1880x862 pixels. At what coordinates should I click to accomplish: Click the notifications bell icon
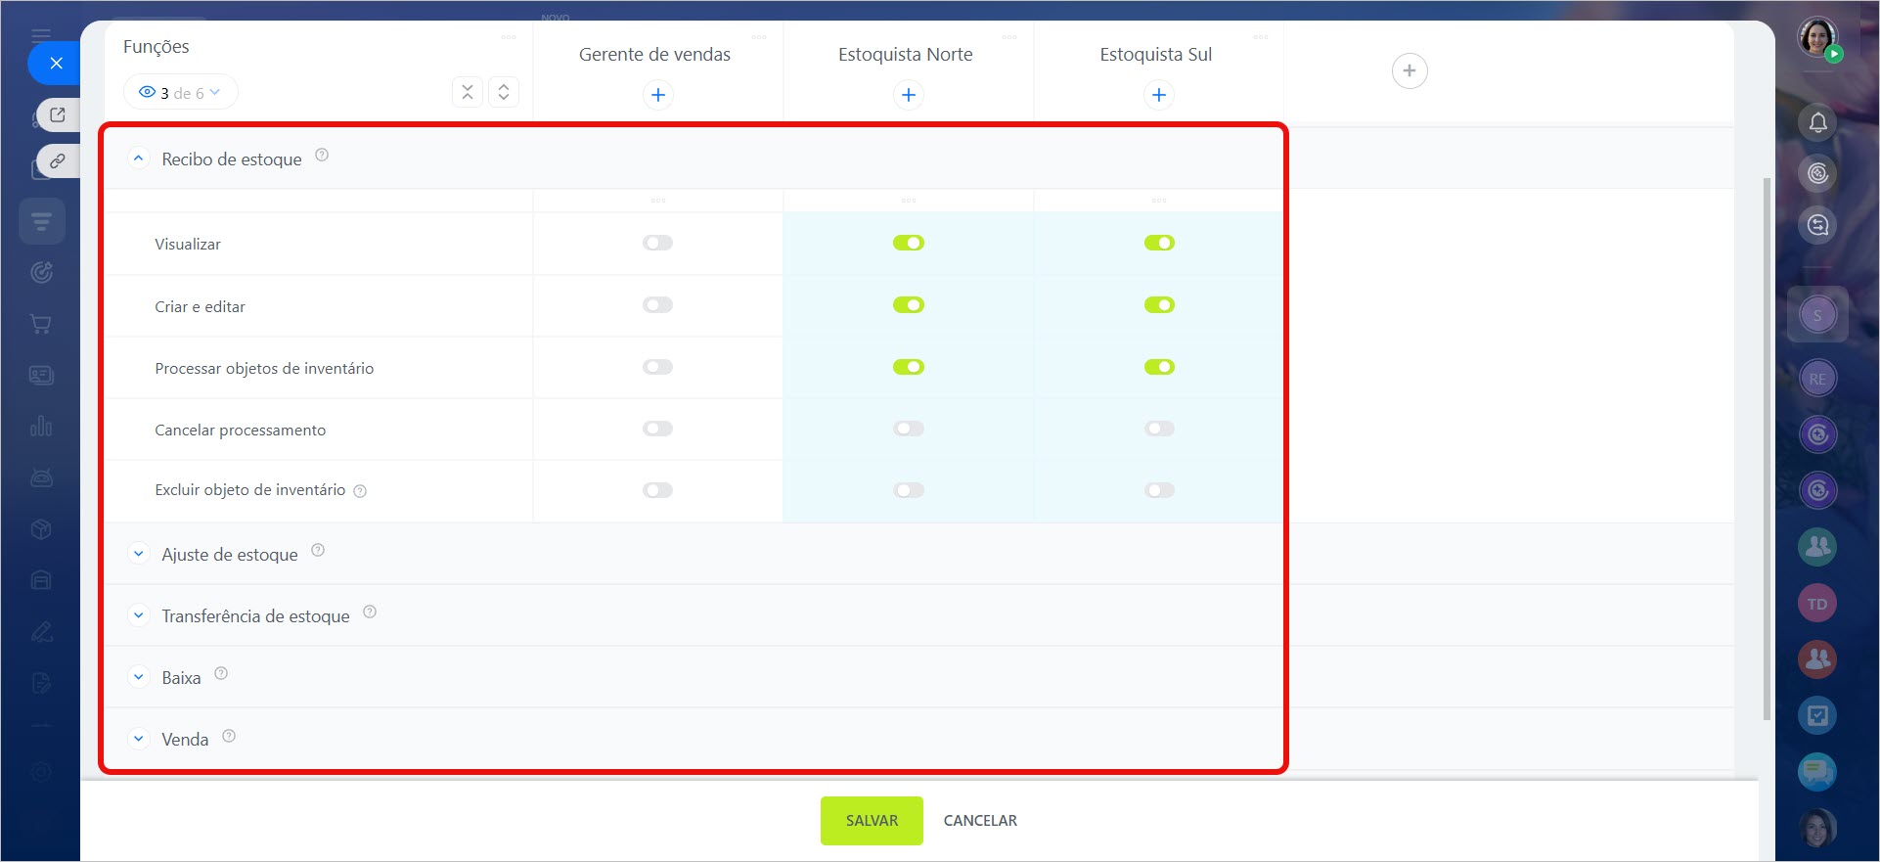coord(1817,122)
